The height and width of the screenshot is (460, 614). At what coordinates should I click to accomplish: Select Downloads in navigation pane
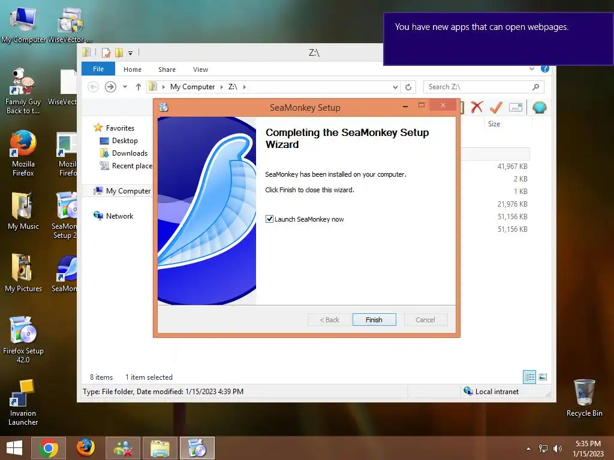click(130, 153)
